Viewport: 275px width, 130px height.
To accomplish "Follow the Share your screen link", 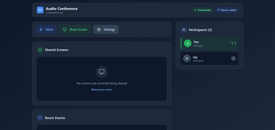I will click(102, 90).
